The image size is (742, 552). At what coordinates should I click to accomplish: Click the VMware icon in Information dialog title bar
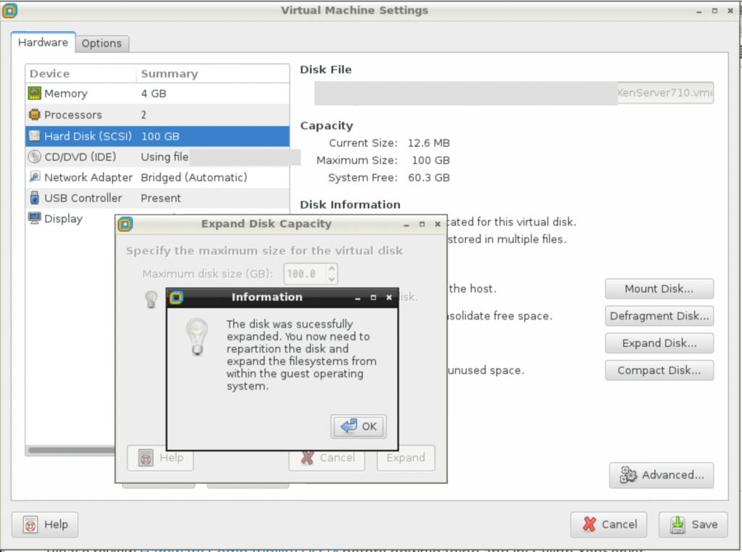point(177,297)
